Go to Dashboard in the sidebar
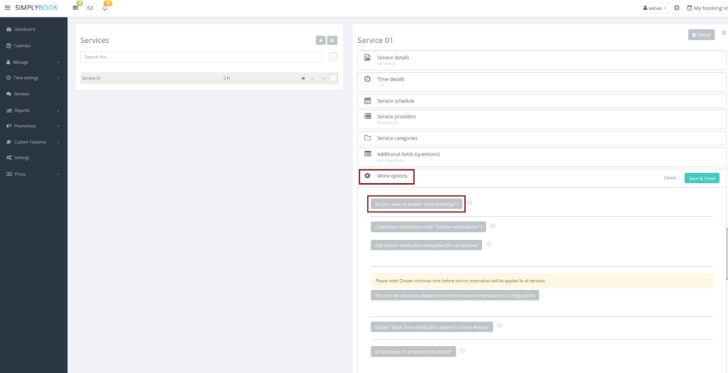This screenshot has width=728, height=373. pos(24,30)
